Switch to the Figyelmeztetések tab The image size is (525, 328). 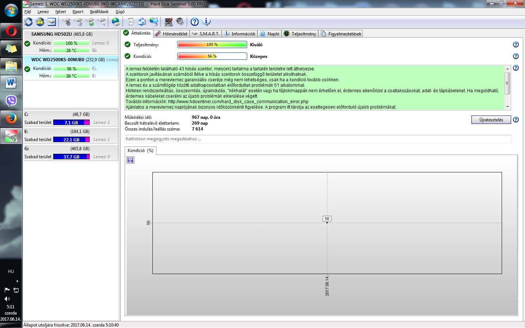coord(341,34)
